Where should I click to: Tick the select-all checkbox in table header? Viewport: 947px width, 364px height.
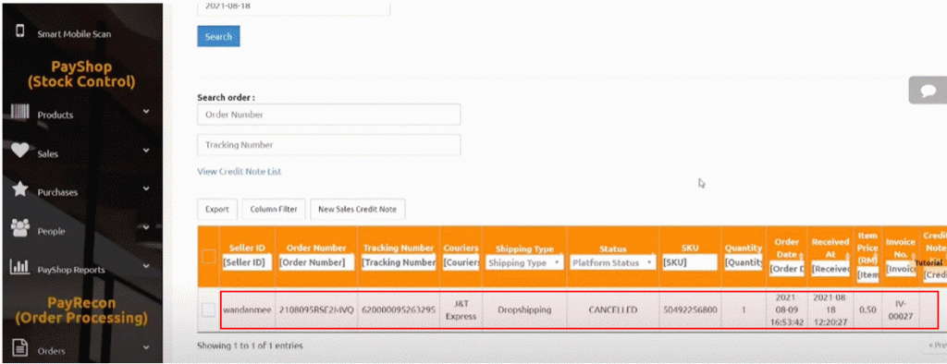pos(208,257)
